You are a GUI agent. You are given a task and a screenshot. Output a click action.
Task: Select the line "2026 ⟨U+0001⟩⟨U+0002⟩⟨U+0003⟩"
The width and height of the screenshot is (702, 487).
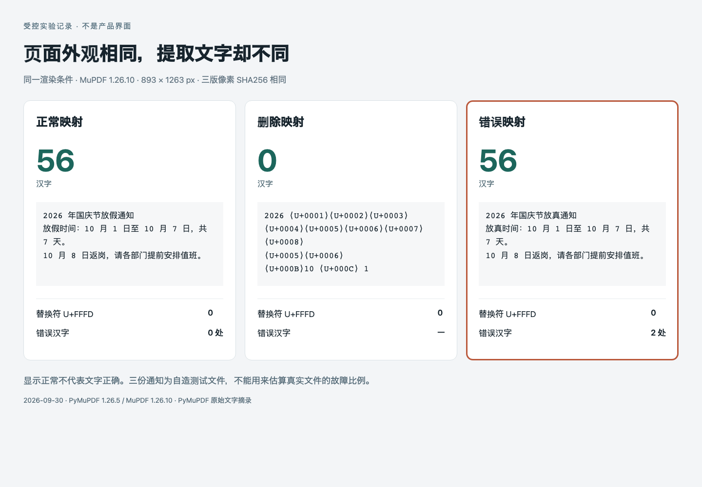pyautogui.click(x=336, y=215)
